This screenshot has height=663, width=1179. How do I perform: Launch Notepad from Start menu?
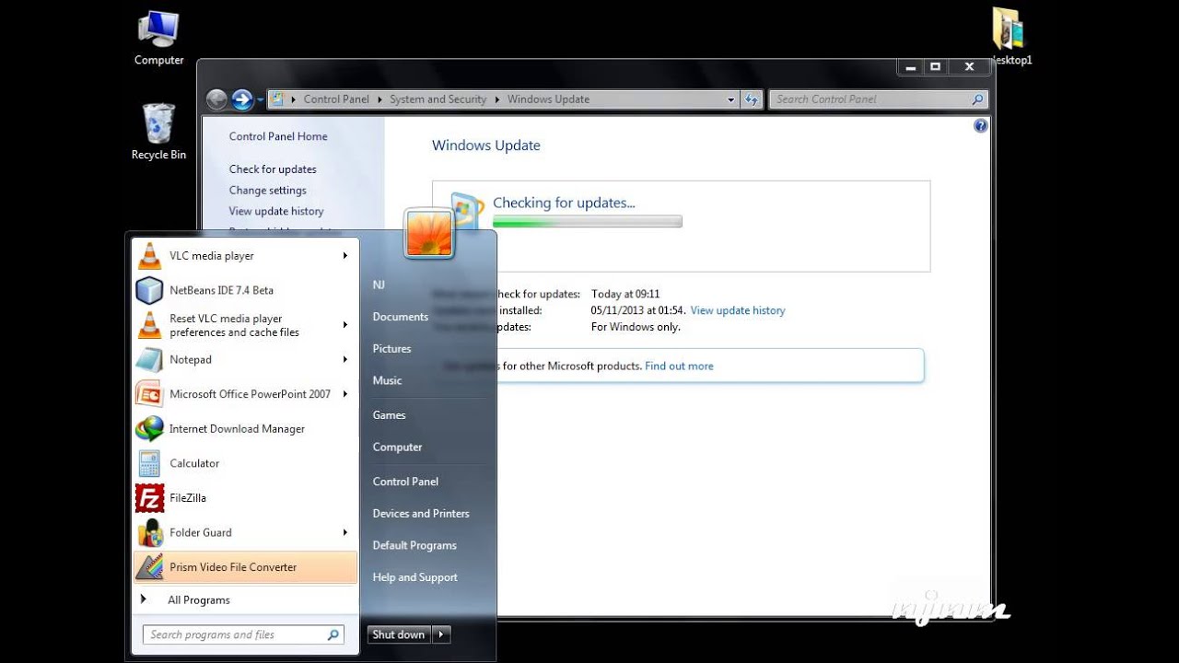coord(244,359)
